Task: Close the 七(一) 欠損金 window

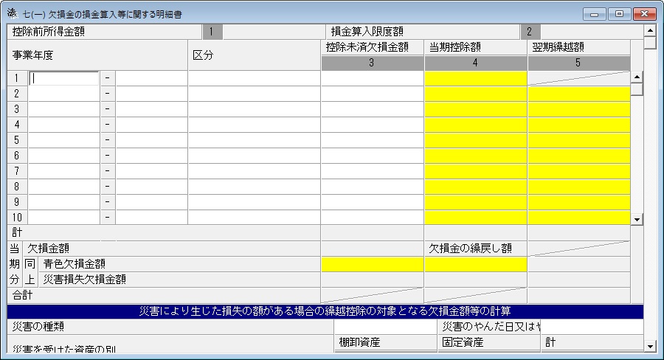Action: click(644, 13)
